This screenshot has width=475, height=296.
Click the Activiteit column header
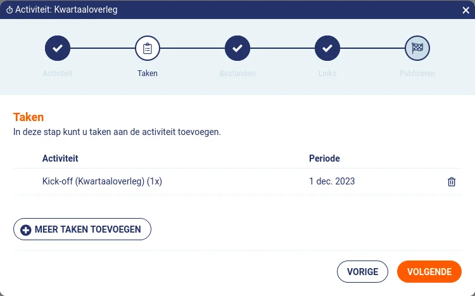coord(60,158)
